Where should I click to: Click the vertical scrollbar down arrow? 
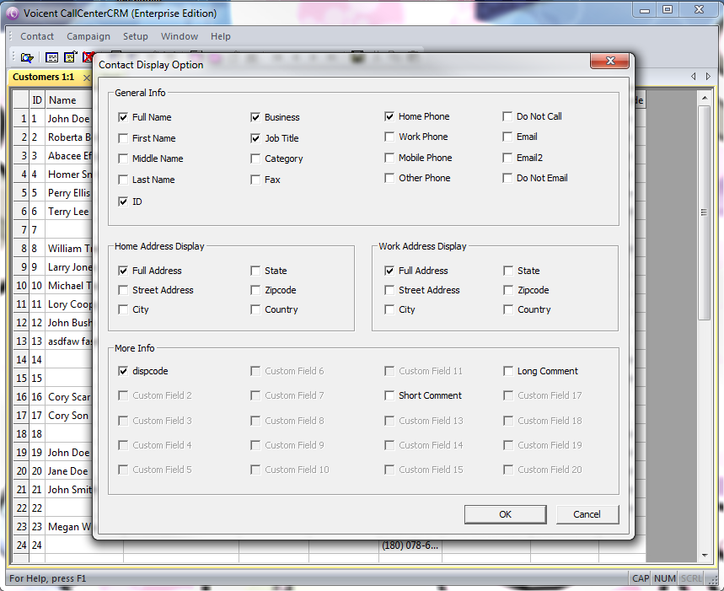pyautogui.click(x=705, y=556)
